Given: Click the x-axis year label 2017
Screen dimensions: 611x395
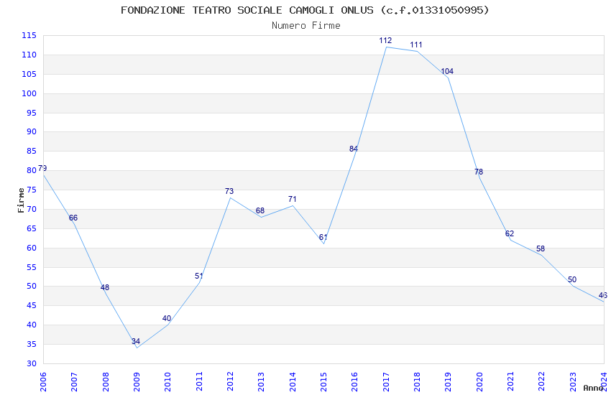Looking at the screenshot, I should tap(386, 381).
